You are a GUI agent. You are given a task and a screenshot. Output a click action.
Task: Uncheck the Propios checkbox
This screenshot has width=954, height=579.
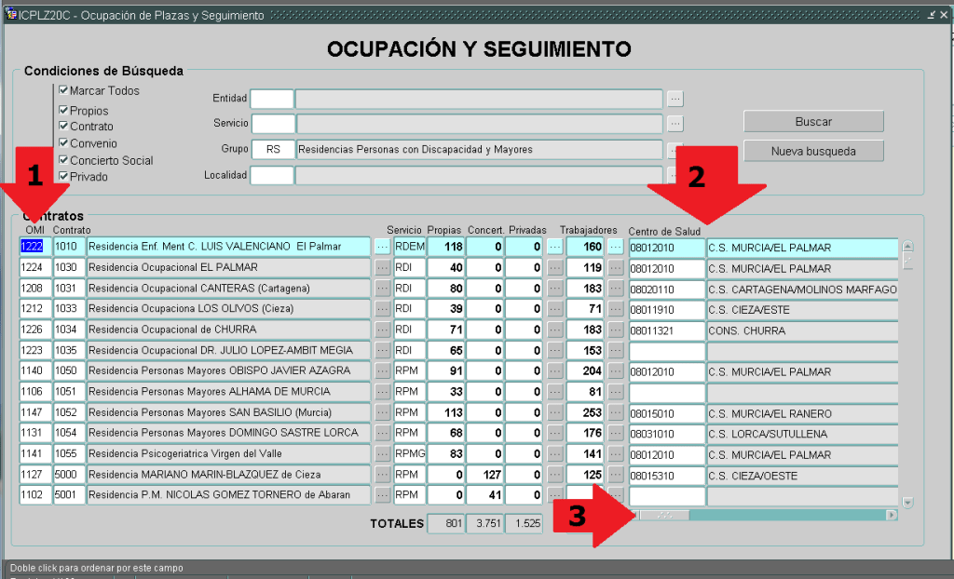(63, 111)
